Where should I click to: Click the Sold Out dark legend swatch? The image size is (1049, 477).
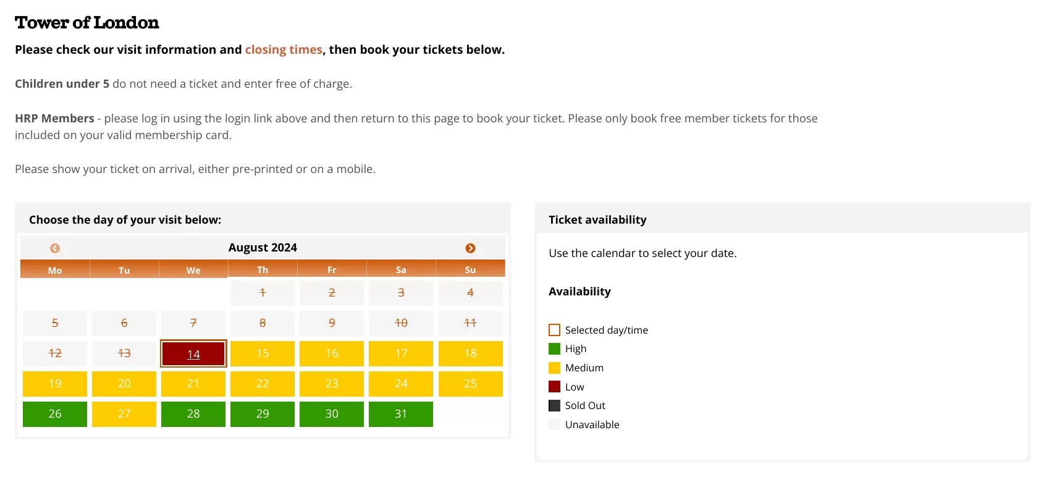pyautogui.click(x=554, y=405)
